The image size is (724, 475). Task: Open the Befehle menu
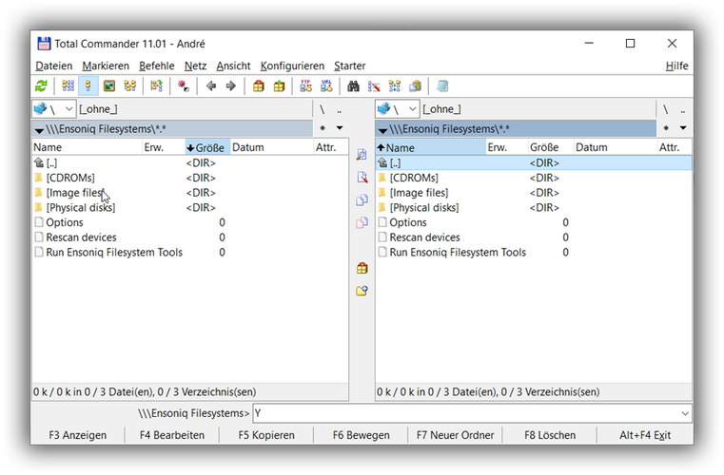tap(157, 66)
